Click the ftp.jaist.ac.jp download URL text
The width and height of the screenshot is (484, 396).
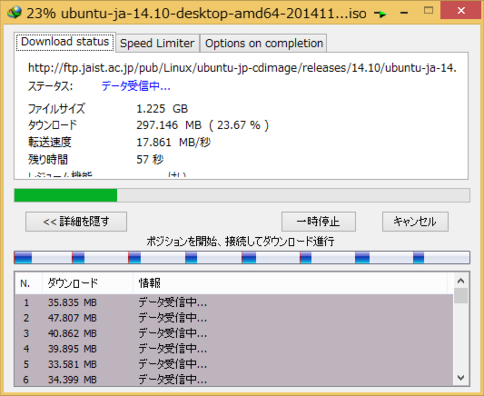coord(242,68)
